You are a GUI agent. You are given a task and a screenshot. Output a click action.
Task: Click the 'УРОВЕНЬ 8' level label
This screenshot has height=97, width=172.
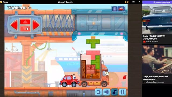point(19,8)
